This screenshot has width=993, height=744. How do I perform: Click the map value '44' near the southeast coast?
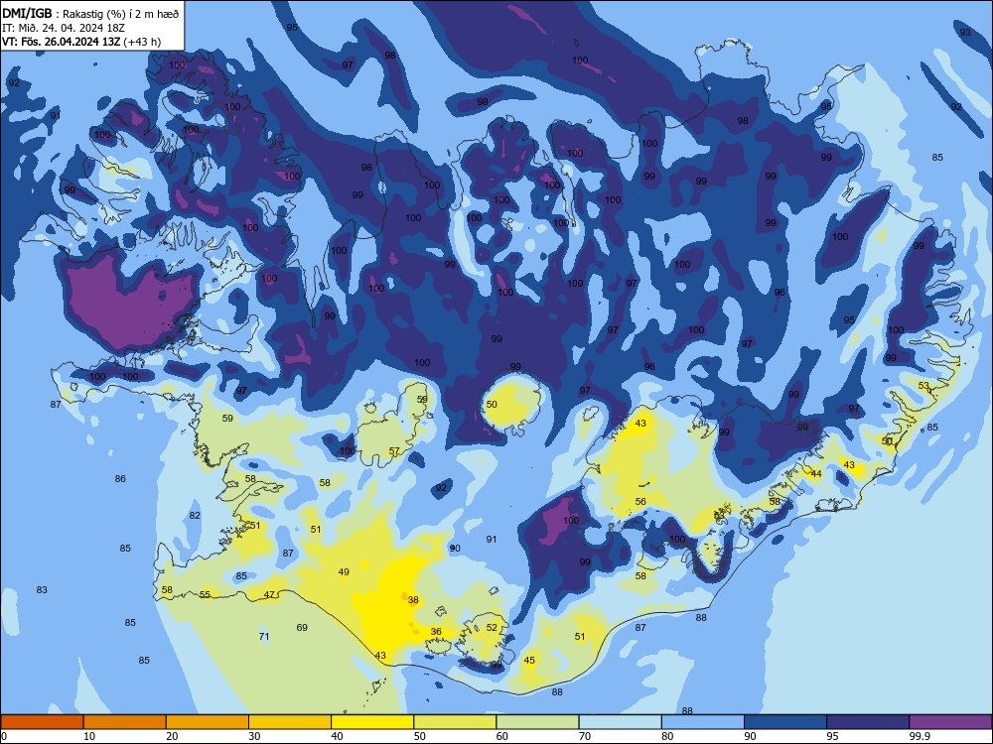(815, 474)
